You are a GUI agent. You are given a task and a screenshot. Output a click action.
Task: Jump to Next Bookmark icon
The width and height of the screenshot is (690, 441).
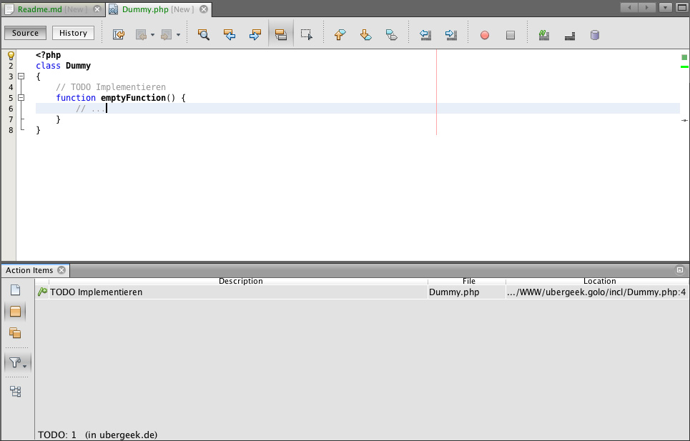[365, 35]
